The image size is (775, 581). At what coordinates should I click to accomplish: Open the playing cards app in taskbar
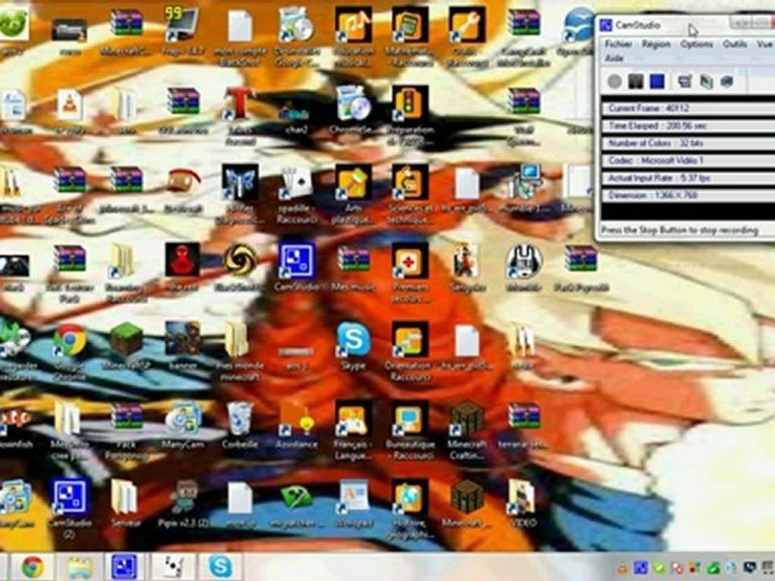(x=173, y=566)
